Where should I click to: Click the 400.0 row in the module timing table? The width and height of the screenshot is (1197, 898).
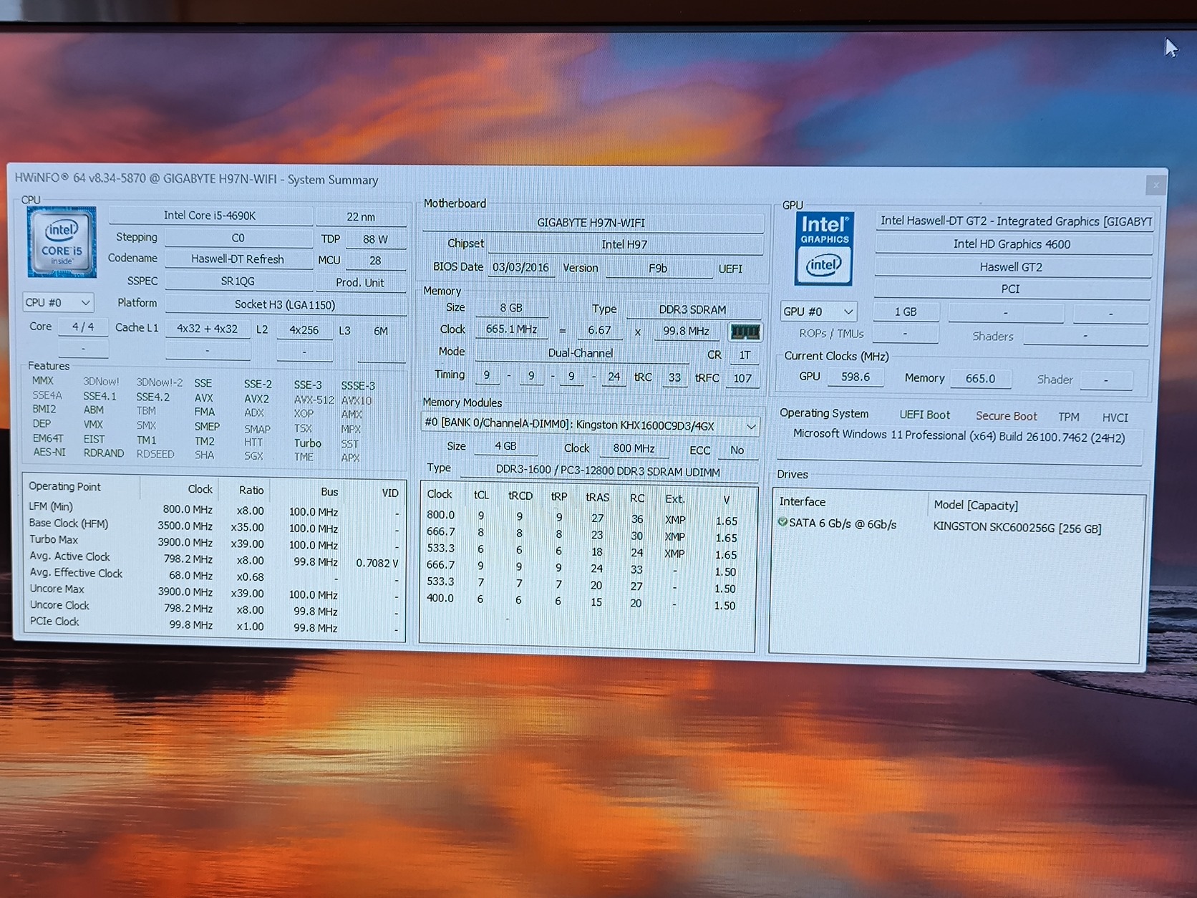pos(587,600)
